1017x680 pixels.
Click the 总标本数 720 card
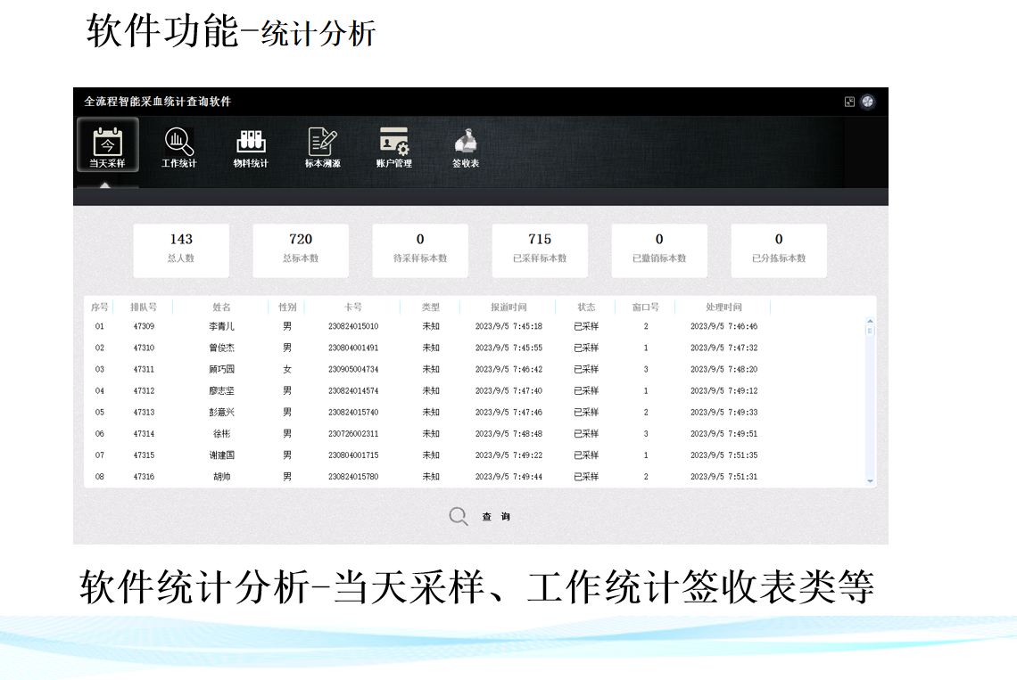click(x=301, y=249)
